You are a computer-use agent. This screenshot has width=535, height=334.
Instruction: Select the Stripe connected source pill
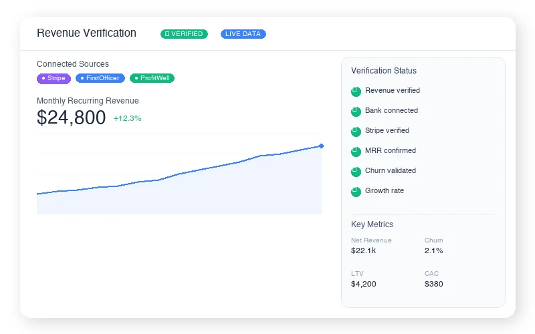53,78
